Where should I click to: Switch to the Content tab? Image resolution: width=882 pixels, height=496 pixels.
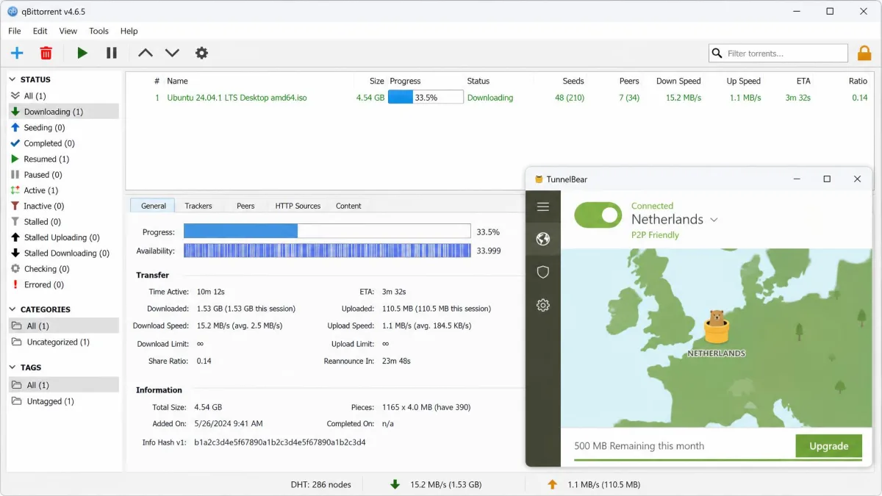point(348,206)
